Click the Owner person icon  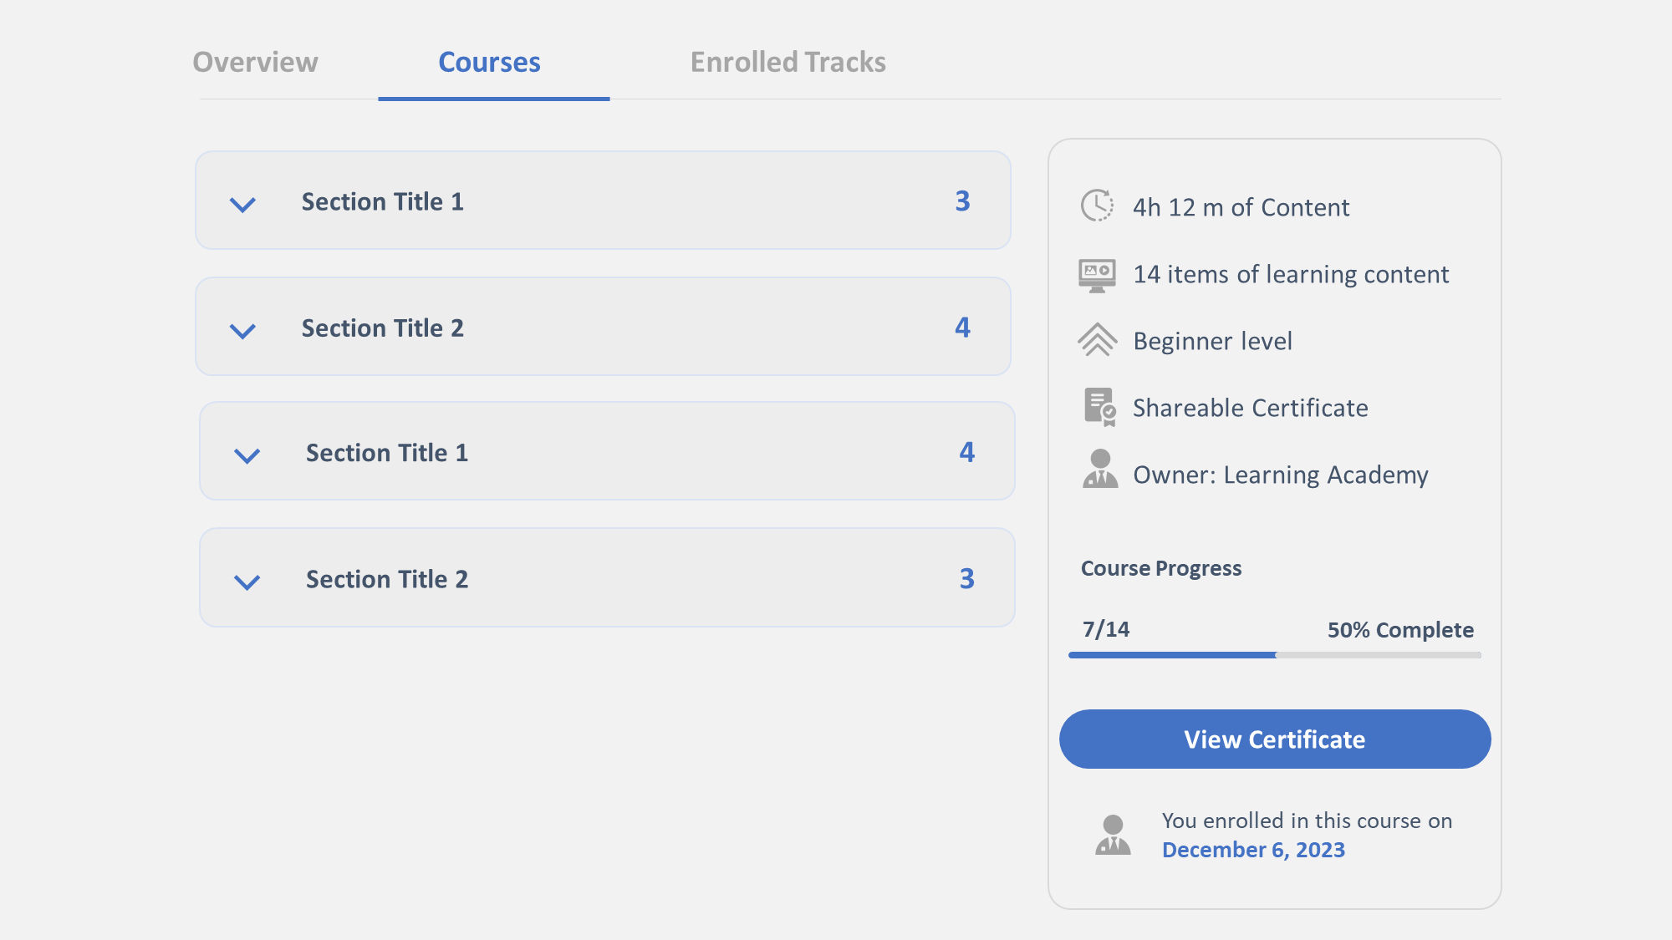(1100, 469)
